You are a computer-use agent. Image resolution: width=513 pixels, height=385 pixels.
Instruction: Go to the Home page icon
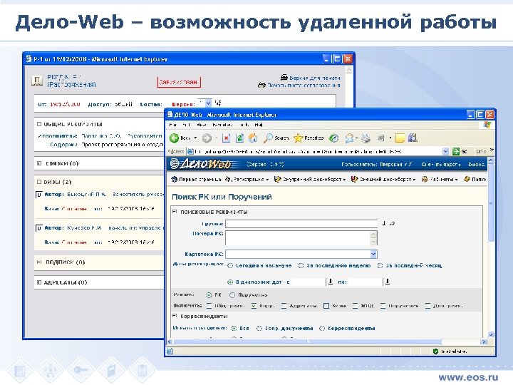pyautogui.click(x=253, y=138)
